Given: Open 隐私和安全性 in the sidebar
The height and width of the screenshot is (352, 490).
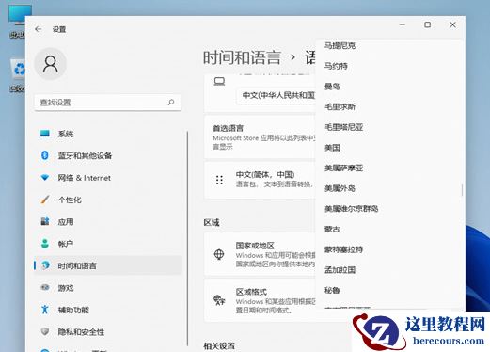Looking at the screenshot, I should pos(107,332).
